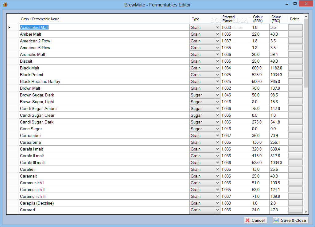This screenshot has height=227, width=315.
Task: Click Black Roasted Barley name cell
Action: (104, 81)
